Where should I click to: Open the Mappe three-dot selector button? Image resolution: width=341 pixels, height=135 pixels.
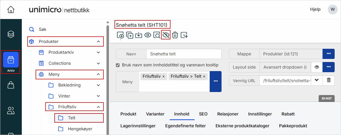[x=328, y=54]
